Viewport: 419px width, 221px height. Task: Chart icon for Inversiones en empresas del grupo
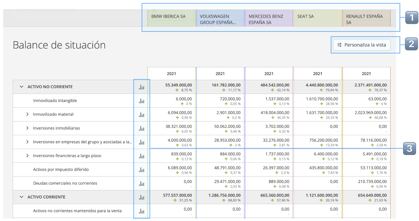click(141, 142)
